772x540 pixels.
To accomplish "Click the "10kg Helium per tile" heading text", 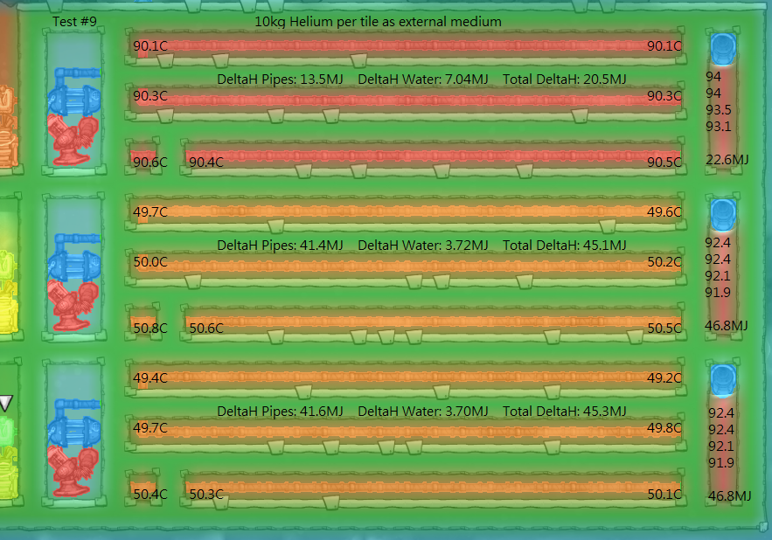I will coord(378,21).
